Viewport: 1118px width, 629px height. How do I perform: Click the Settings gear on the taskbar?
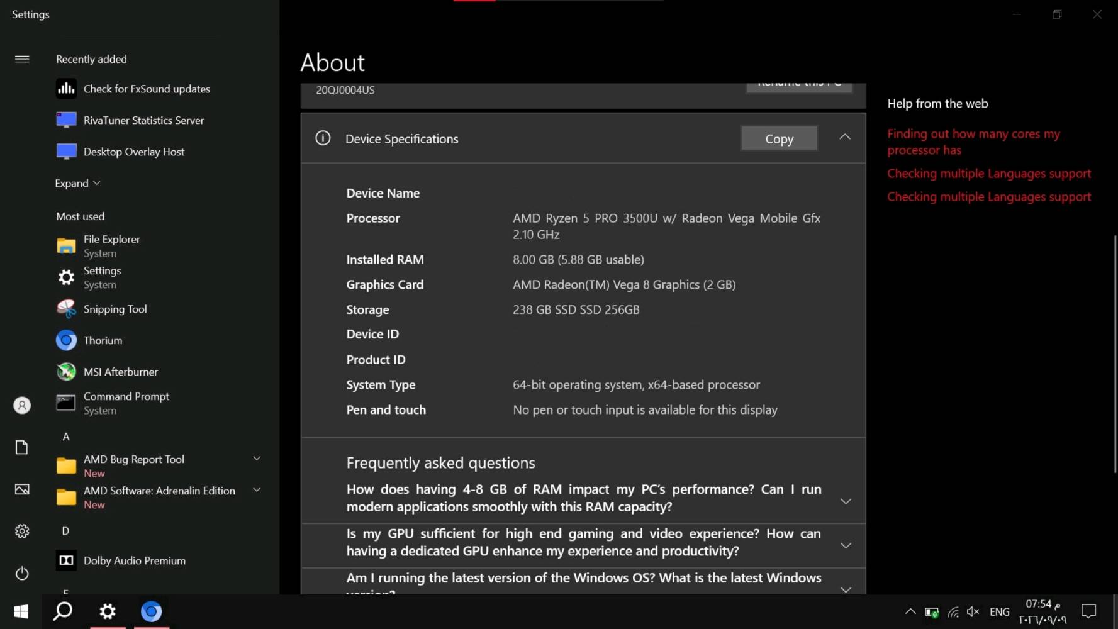(108, 611)
